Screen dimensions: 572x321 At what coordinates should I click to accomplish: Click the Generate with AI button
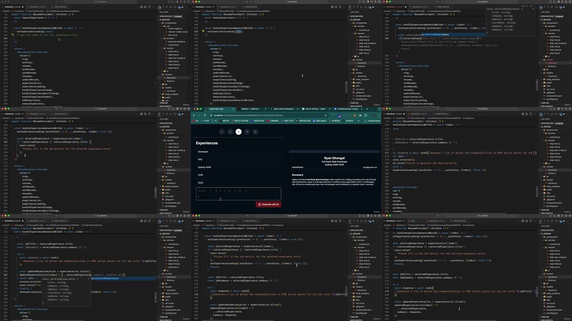268,205
